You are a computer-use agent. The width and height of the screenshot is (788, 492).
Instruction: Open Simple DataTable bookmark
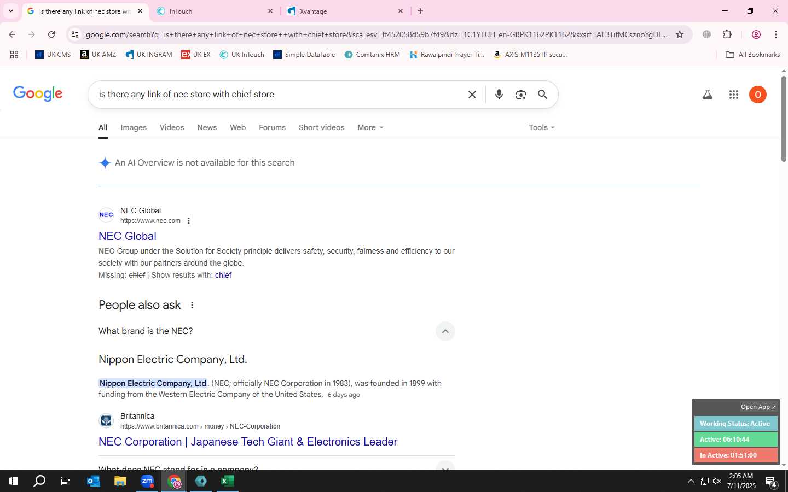[304, 55]
